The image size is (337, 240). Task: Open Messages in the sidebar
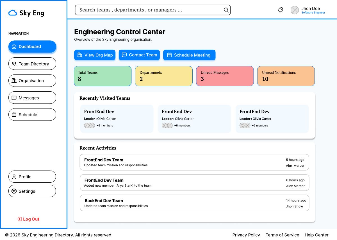(32, 98)
